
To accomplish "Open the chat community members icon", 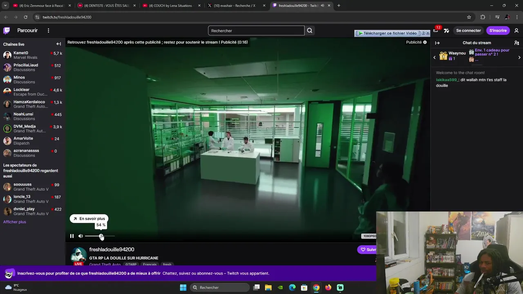I will [516, 43].
